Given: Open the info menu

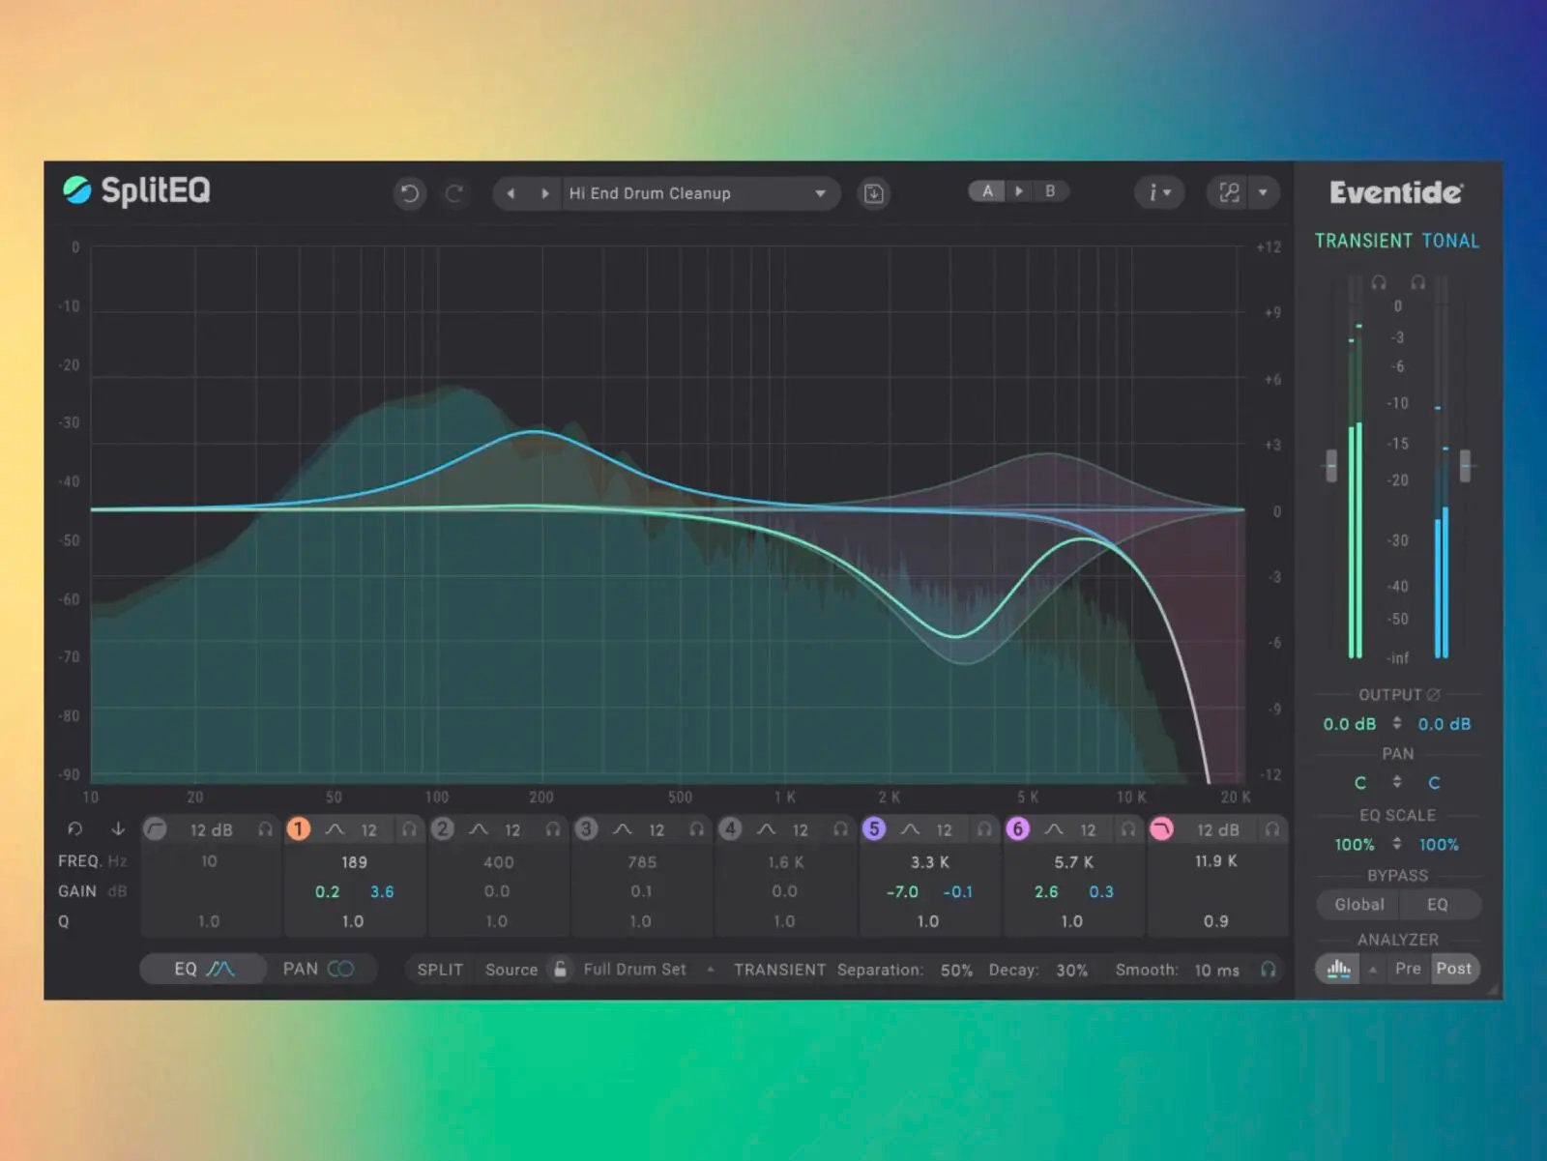Looking at the screenshot, I should click(1158, 192).
